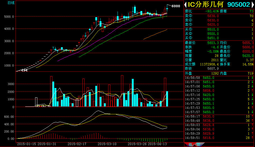
Task: Select the 买① bid price 5510.0
Action: (x=213, y=30)
